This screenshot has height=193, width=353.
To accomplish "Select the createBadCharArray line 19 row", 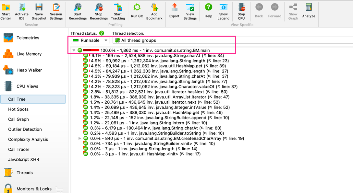I will point(164,138).
